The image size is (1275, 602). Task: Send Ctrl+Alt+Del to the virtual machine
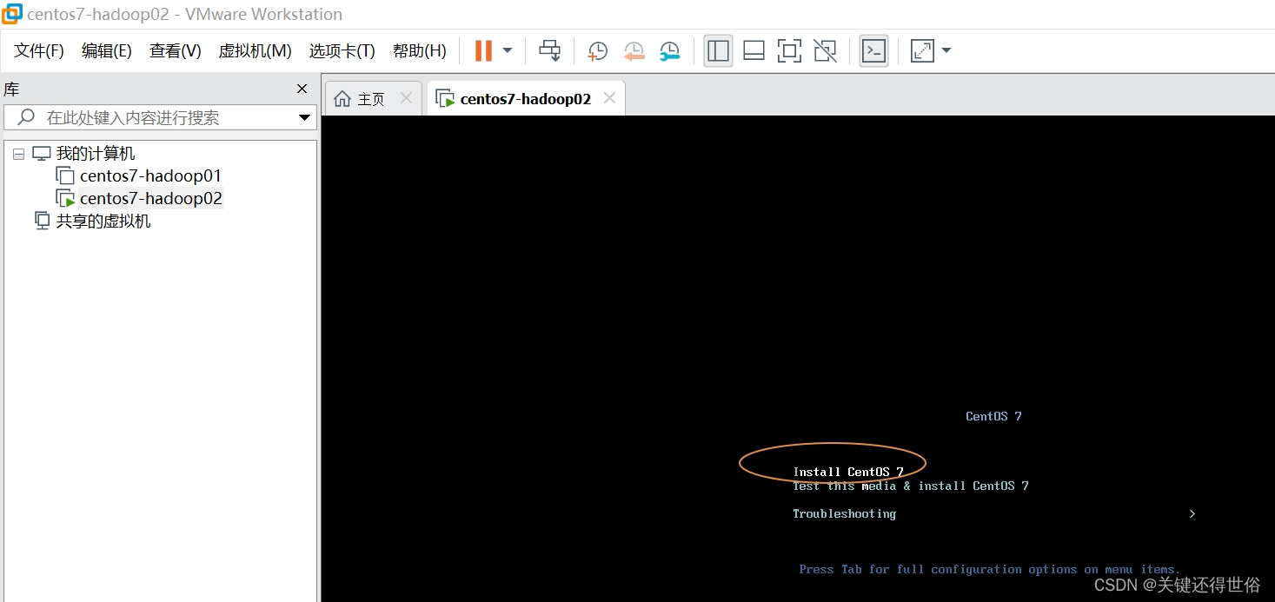click(x=549, y=51)
